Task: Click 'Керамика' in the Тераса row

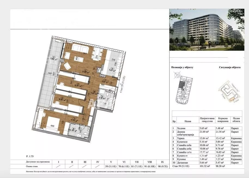Action: 236,138
